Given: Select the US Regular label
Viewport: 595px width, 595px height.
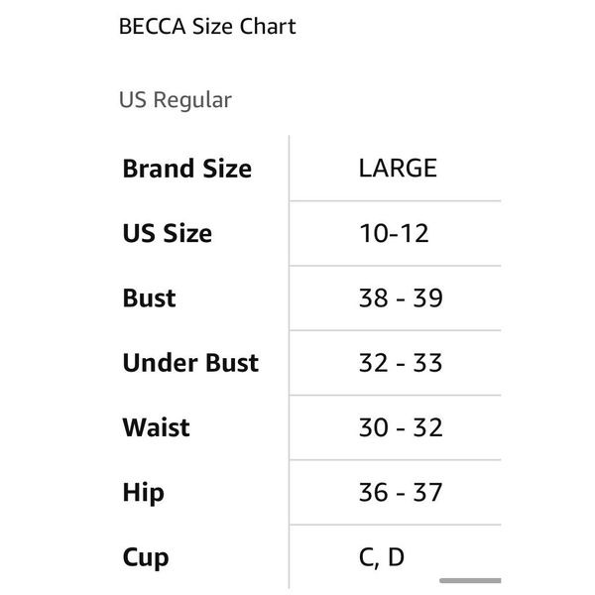Looking at the screenshot, I should point(175,100).
